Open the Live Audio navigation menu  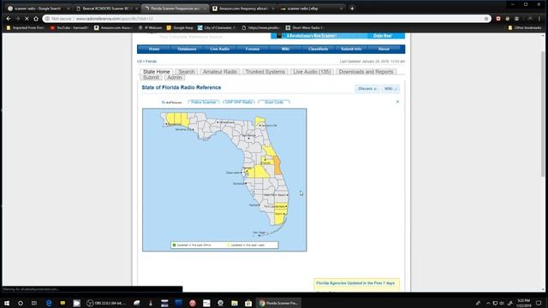(x=220, y=50)
